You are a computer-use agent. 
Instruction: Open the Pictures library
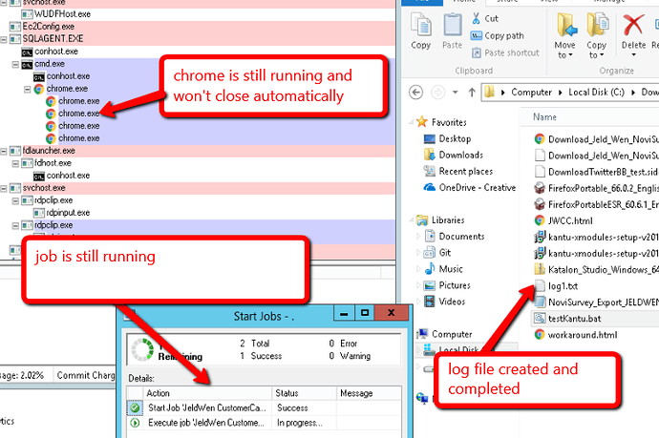[x=455, y=285]
